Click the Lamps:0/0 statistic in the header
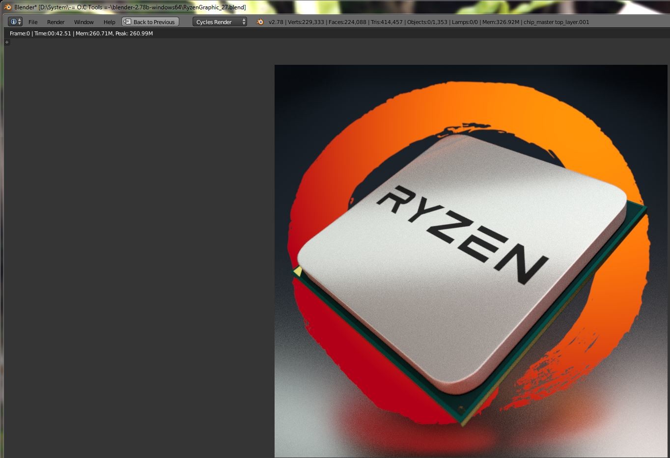The image size is (670, 458). click(465, 22)
